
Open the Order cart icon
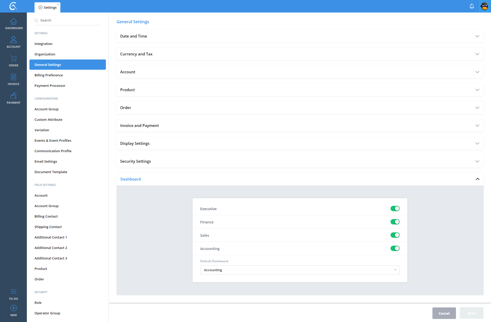click(13, 59)
